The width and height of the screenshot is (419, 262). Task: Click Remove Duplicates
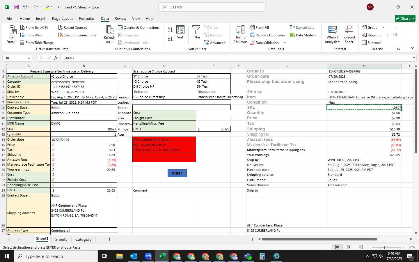click(x=267, y=35)
